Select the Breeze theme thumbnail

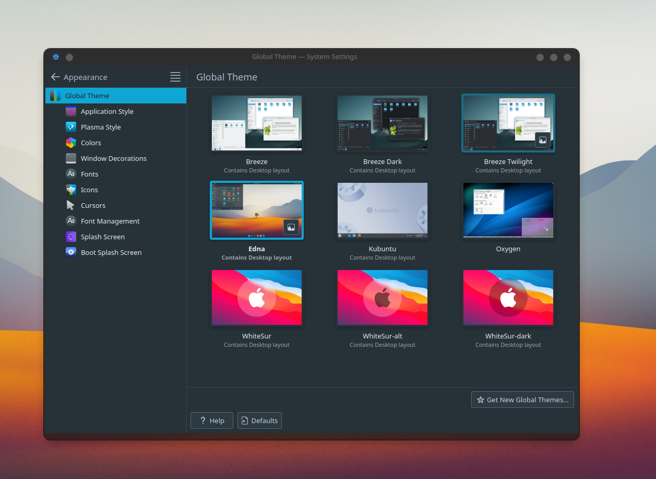[257, 123]
